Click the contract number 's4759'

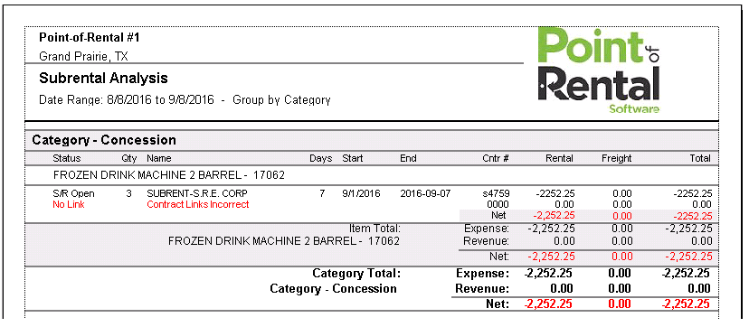[497, 193]
